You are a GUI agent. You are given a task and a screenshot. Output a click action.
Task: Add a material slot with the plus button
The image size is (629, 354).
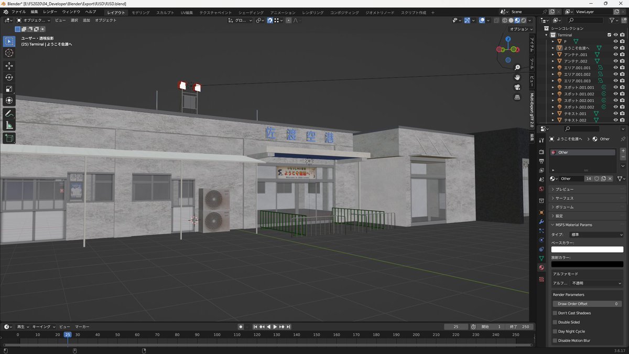click(623, 151)
